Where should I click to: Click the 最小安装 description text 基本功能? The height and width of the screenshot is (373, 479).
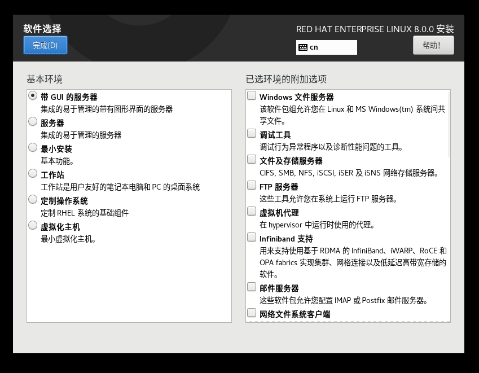point(56,161)
